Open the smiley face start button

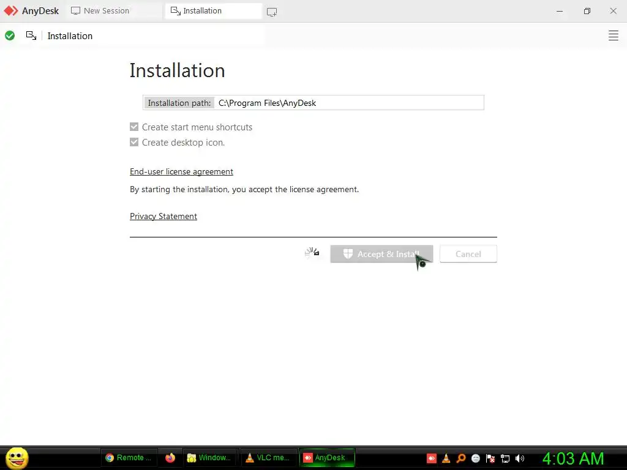[17, 458]
